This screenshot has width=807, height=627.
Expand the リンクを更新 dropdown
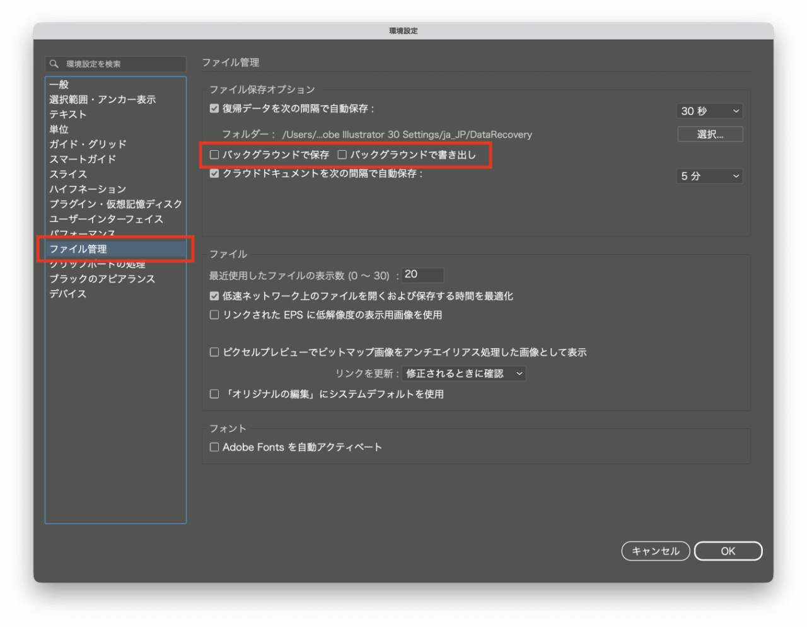pyautogui.click(x=463, y=373)
